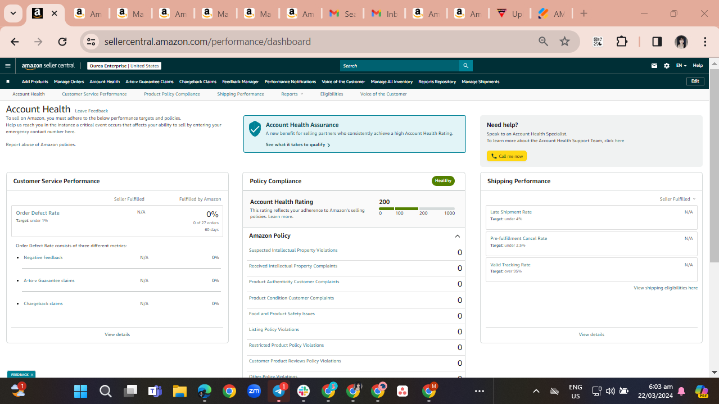This screenshot has width=719, height=404.
Task: Click the Account Health Rating progress bar
Action: point(417,208)
